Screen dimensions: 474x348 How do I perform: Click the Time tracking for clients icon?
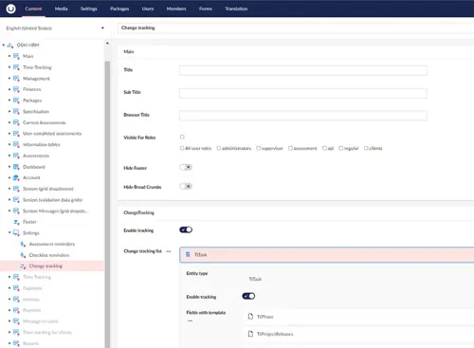point(16,333)
